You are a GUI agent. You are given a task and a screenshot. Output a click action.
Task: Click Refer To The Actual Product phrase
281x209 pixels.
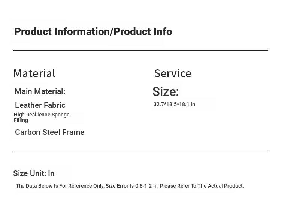pyautogui.click(x=211, y=186)
